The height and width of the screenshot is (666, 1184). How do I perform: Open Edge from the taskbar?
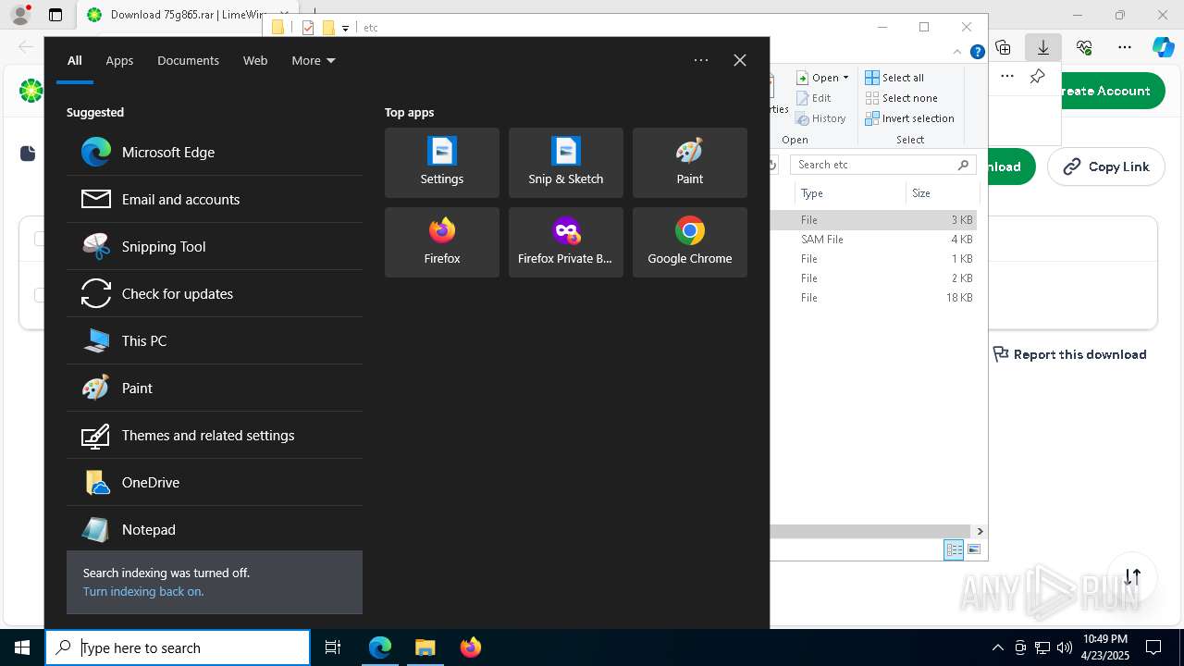coord(380,647)
